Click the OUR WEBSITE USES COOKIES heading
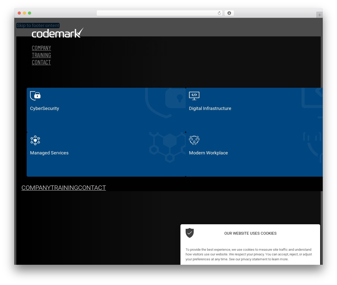The image size is (337, 285). (250, 233)
